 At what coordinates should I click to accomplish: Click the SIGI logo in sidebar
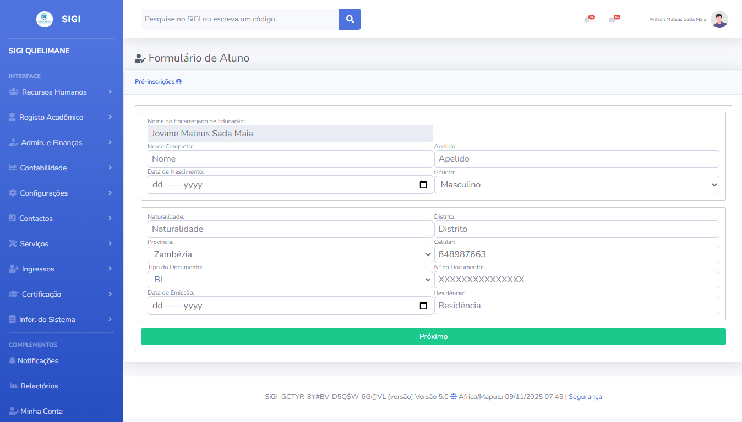pyautogui.click(x=45, y=19)
